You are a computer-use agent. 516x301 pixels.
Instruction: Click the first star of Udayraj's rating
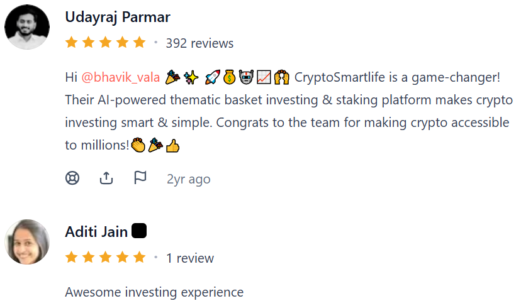pos(71,43)
